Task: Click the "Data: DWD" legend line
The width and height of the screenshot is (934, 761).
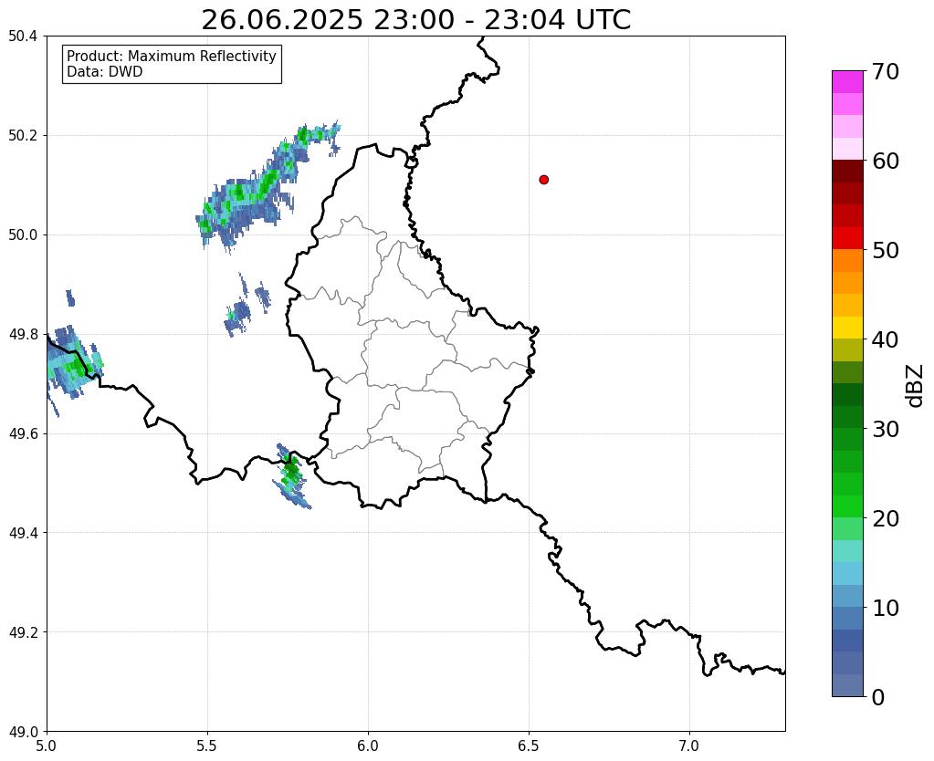Action: coord(105,72)
